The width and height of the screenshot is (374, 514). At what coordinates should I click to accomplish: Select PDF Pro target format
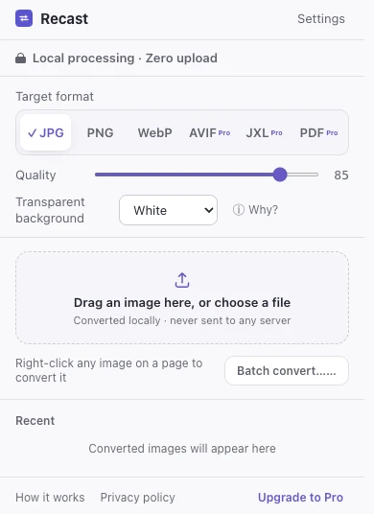(318, 132)
